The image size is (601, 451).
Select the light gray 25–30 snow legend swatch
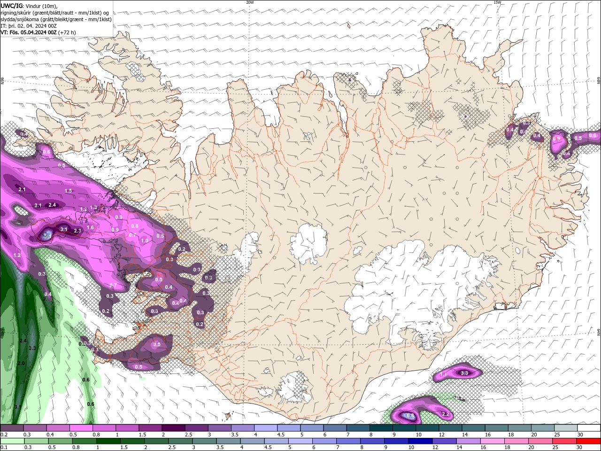click(x=566, y=428)
